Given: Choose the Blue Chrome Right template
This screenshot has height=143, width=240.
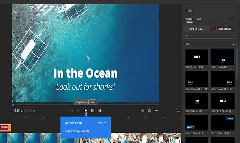Looking at the screenshot, I should (x=223, y=123).
